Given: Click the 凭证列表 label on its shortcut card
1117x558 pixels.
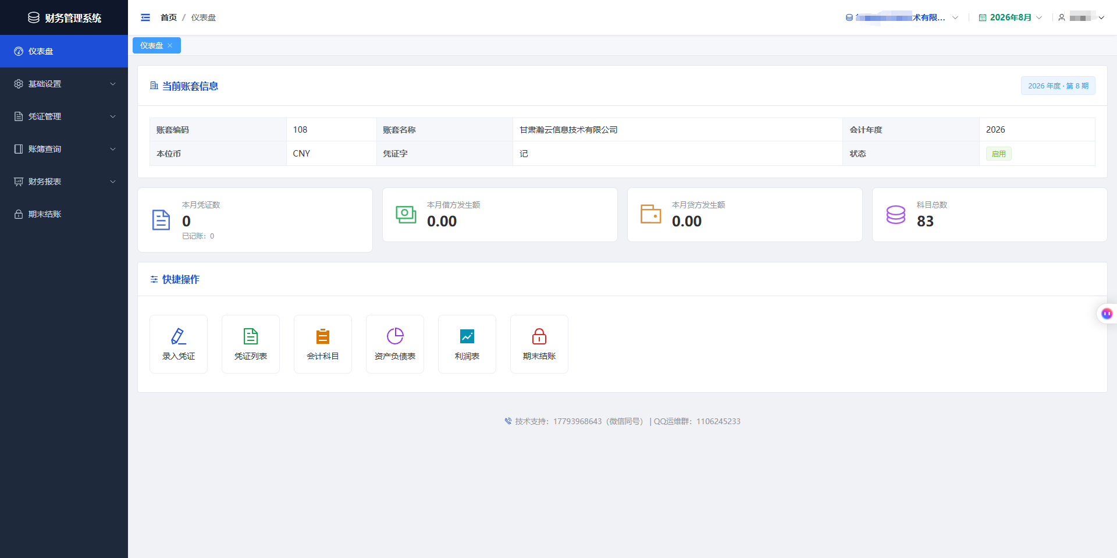Looking at the screenshot, I should (x=251, y=356).
